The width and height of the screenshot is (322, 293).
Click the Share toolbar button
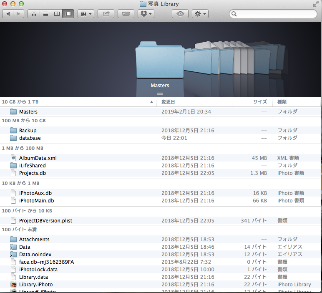pyautogui.click(x=106, y=14)
